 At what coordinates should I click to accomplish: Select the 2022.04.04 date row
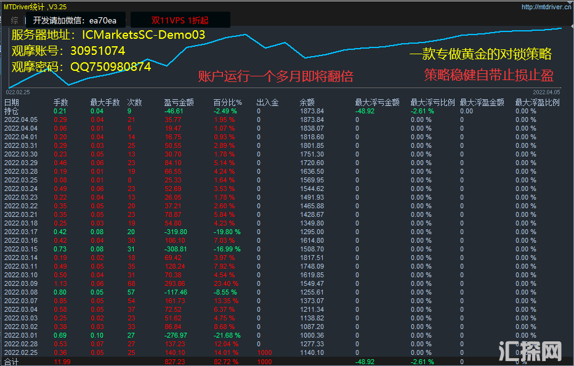(x=21, y=128)
